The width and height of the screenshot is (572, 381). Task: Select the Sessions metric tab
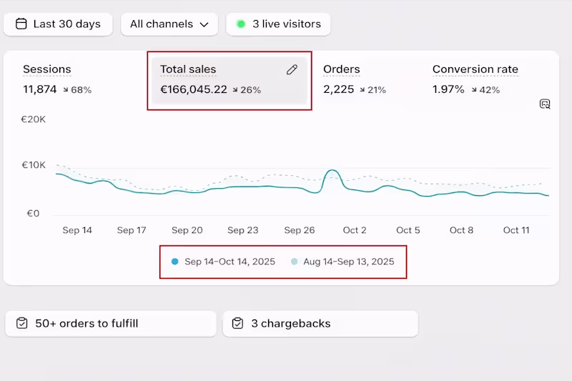[47, 70]
